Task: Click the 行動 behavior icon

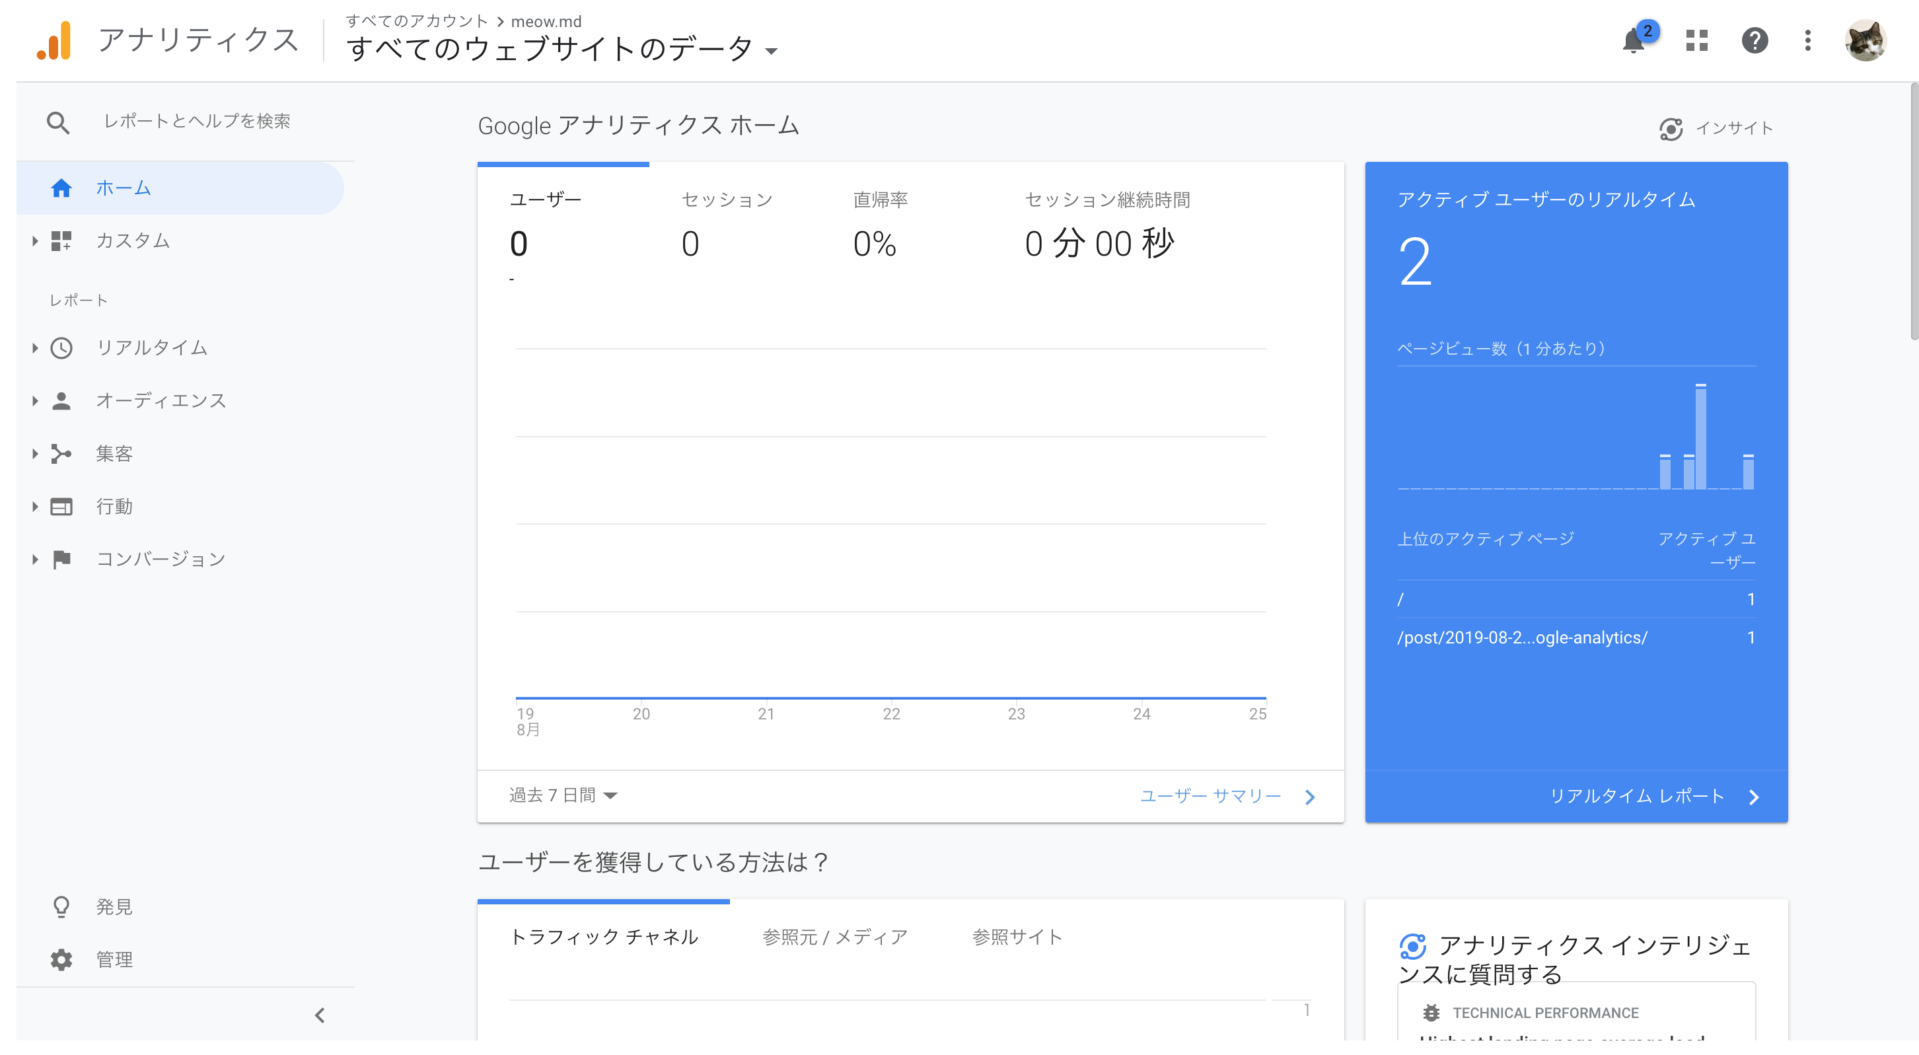Action: 61,507
